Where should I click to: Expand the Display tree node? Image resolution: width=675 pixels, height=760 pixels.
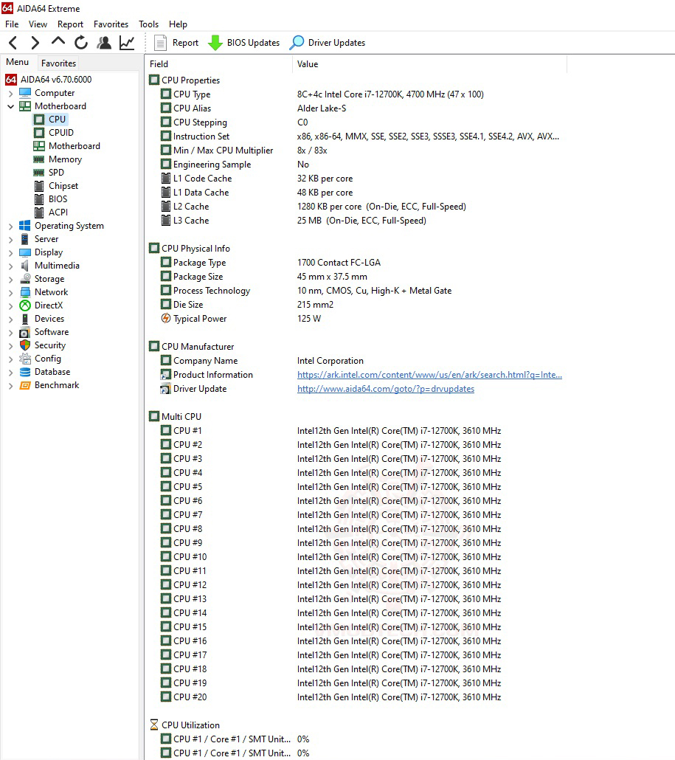click(x=10, y=252)
